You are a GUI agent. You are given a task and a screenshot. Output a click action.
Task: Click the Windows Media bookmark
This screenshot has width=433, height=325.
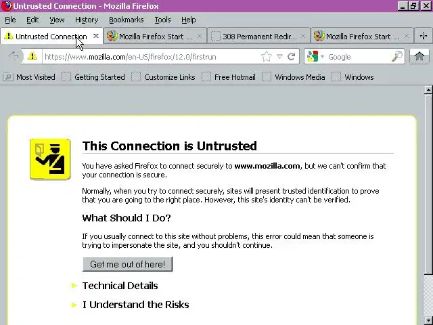coord(294,77)
